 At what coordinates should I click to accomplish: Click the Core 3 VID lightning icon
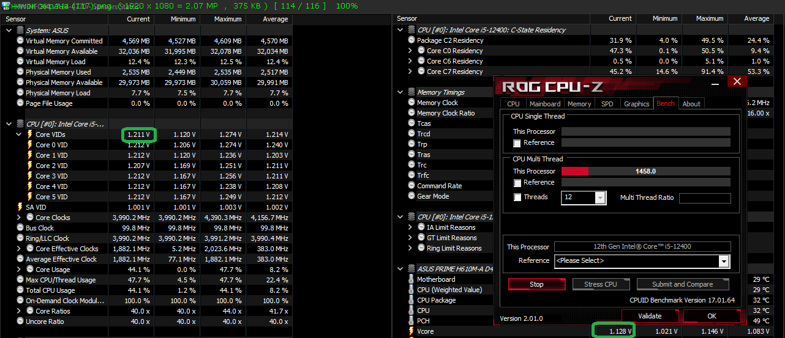[x=30, y=176]
